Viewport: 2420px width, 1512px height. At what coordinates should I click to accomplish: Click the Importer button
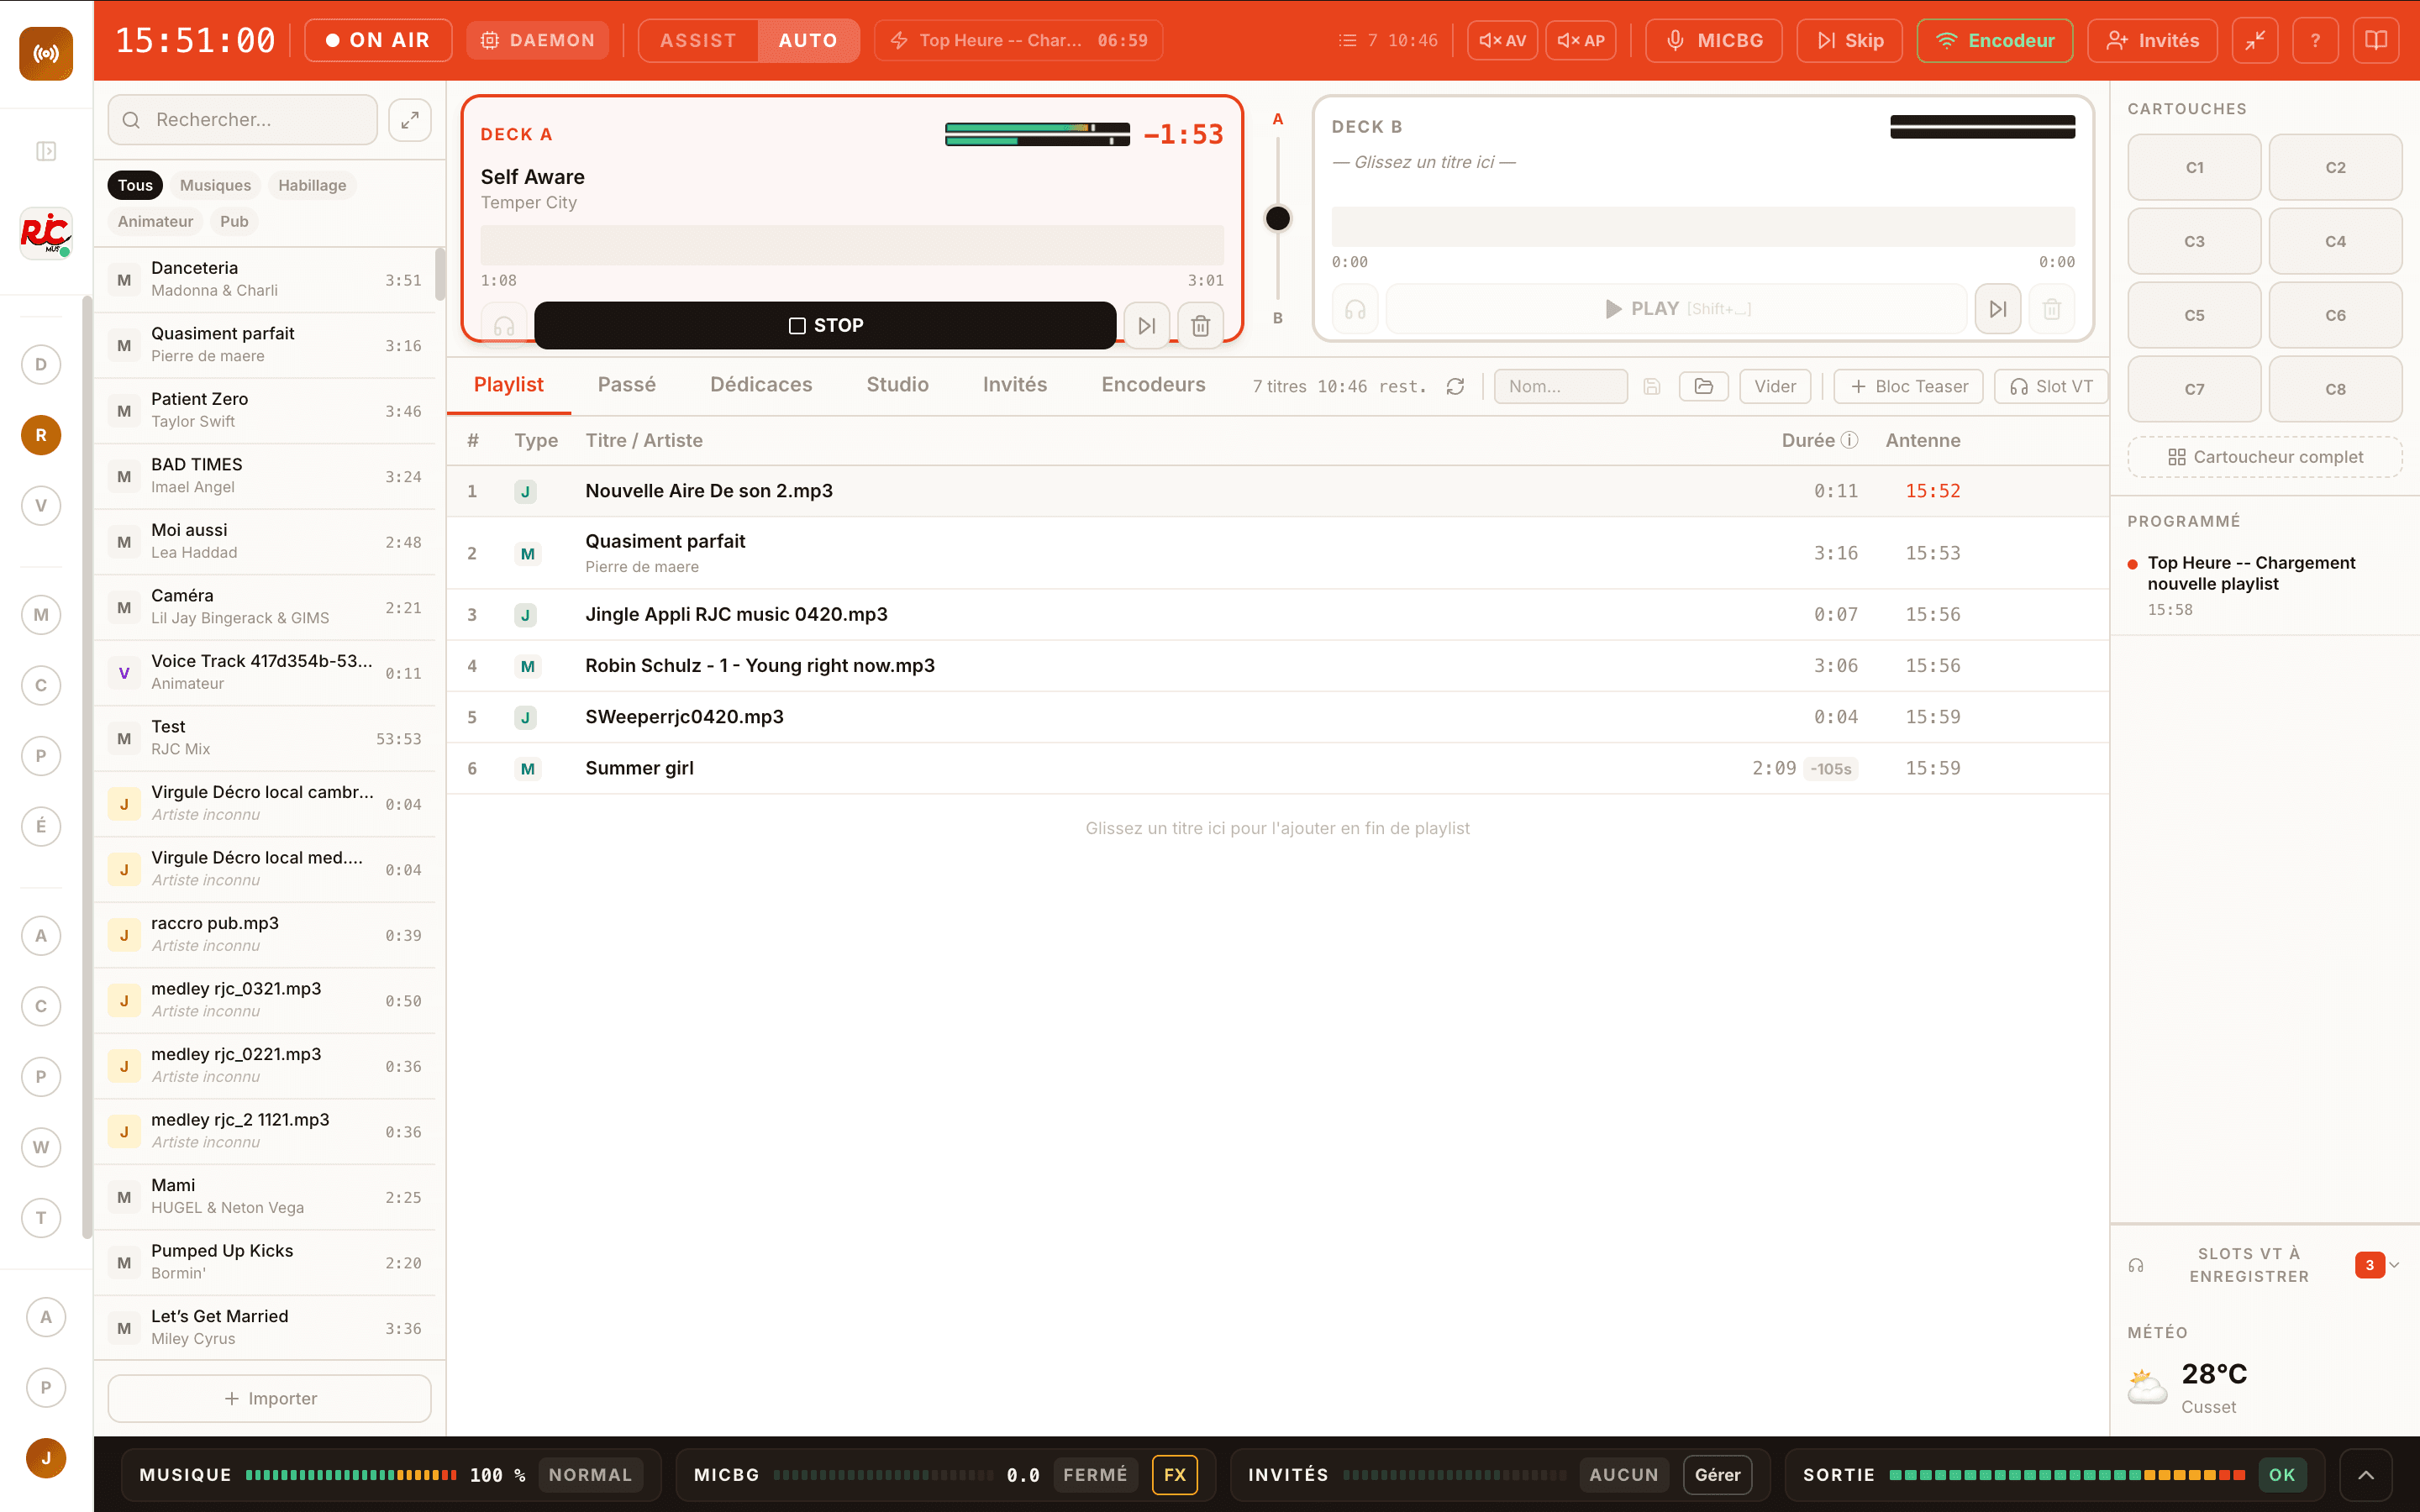[x=270, y=1398]
